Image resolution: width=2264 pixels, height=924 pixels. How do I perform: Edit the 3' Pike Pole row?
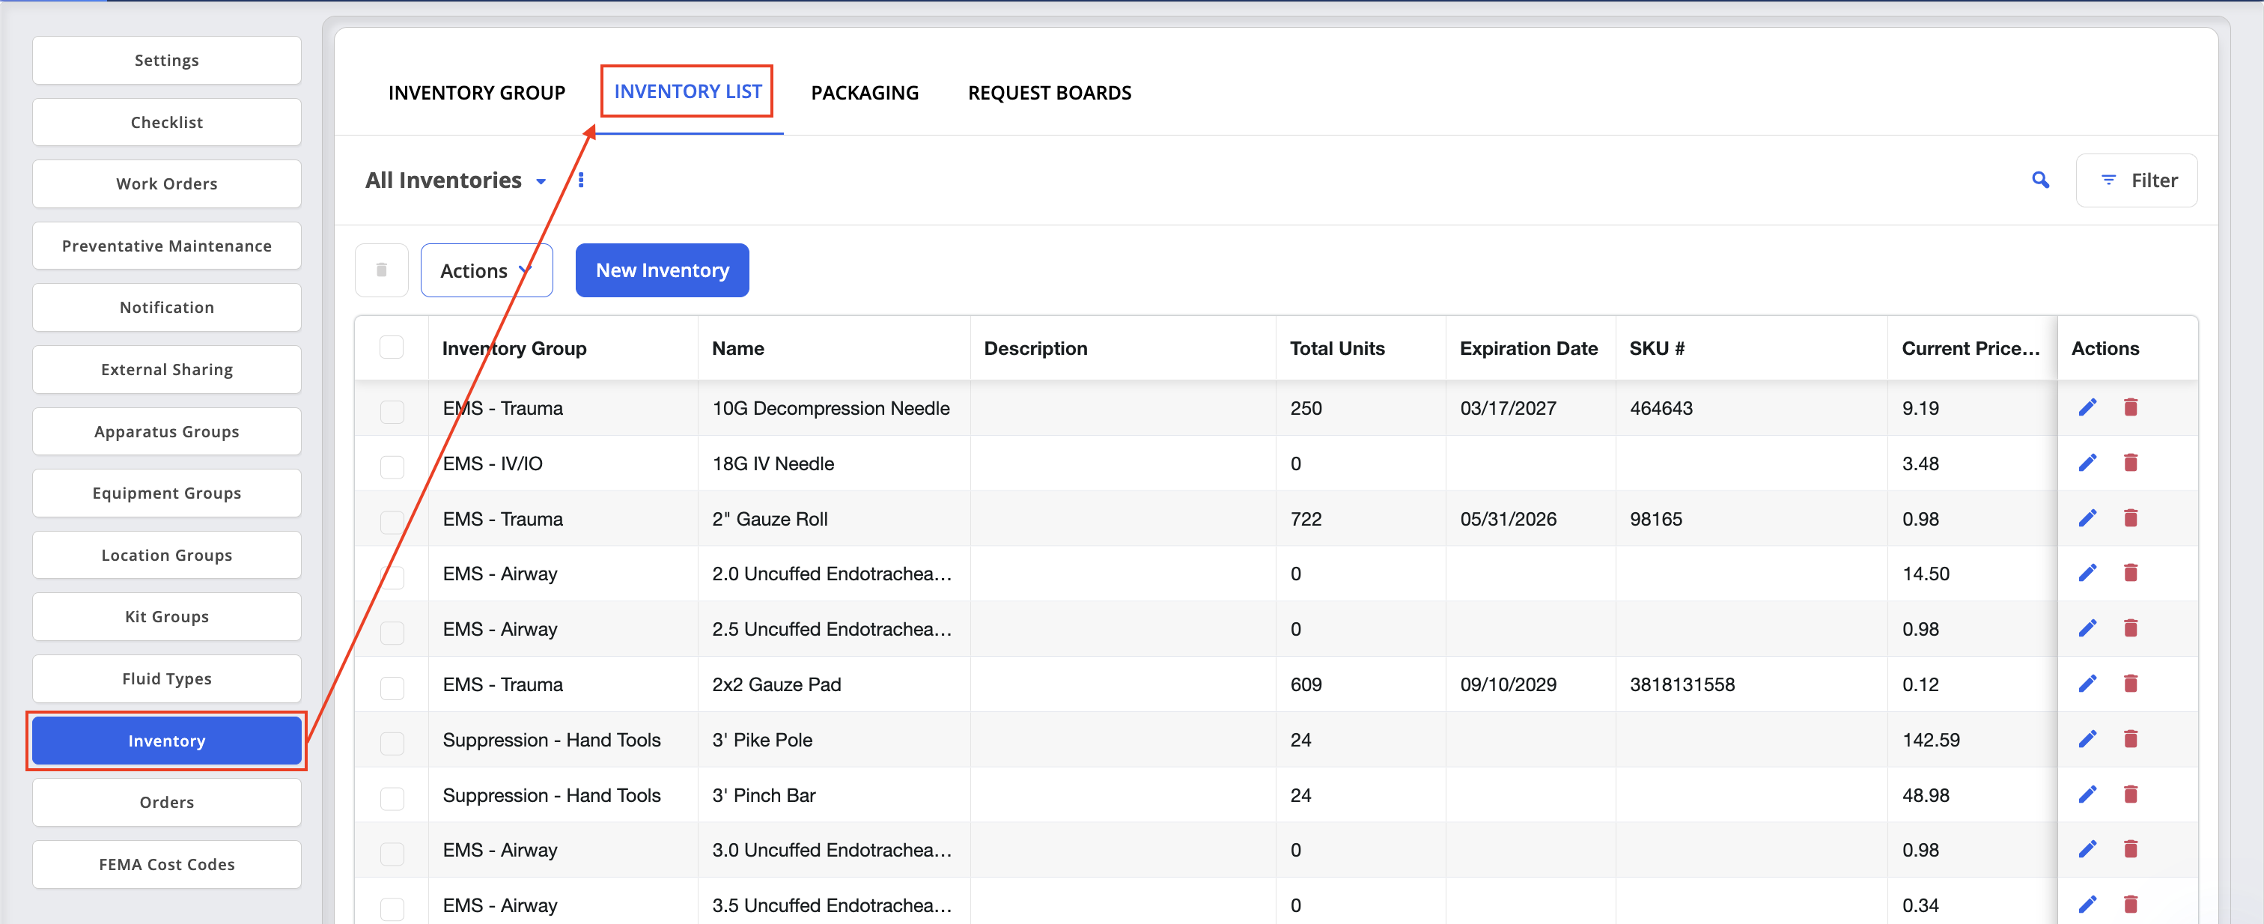tap(2087, 738)
